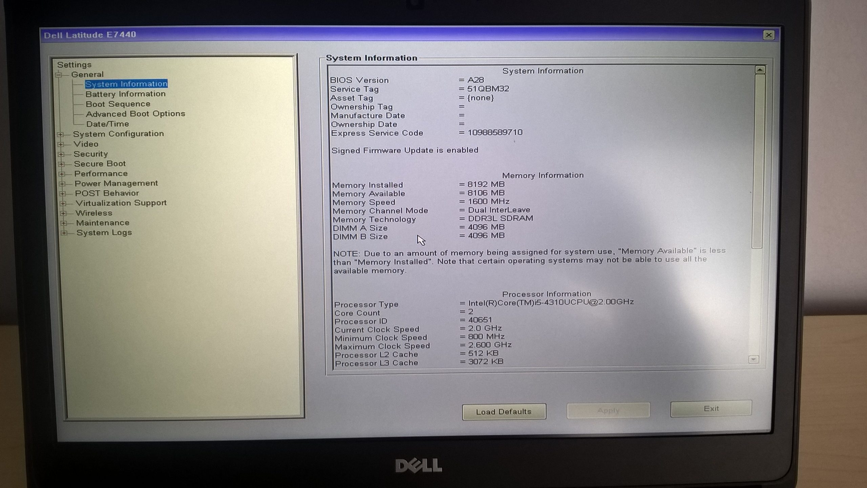Viewport: 867px width, 488px height.
Task: Collapse the General tree node
Action: [59, 75]
